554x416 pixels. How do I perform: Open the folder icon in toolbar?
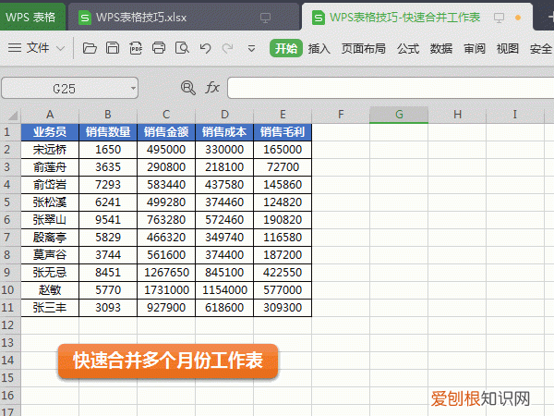(90, 48)
